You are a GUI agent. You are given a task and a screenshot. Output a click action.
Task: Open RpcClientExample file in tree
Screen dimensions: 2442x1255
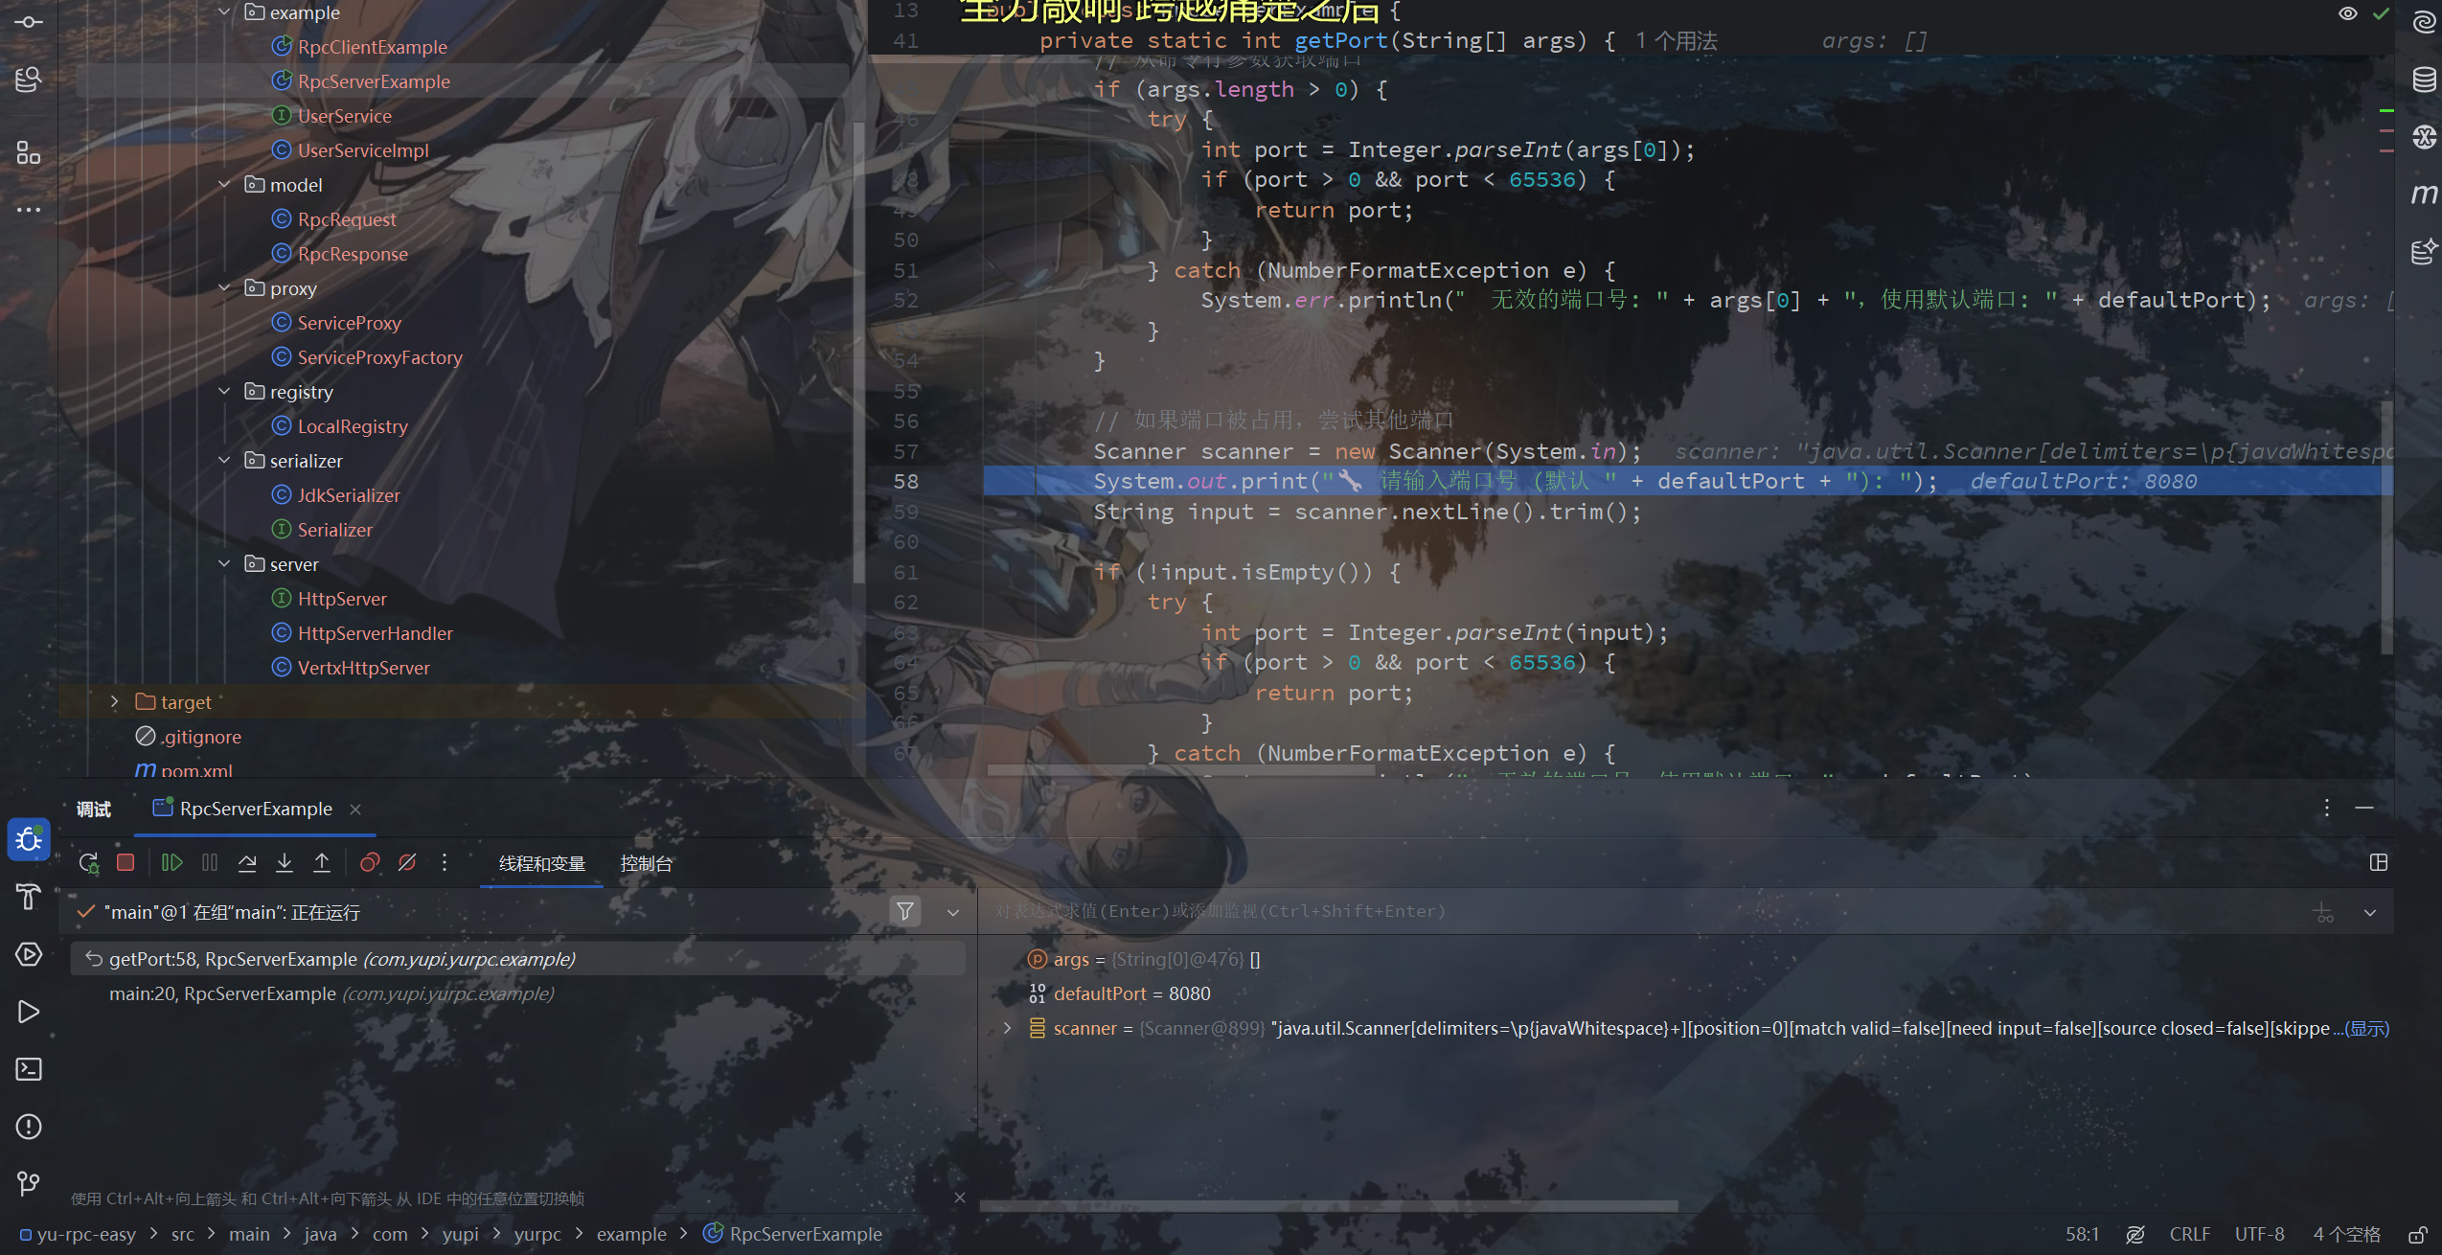pyautogui.click(x=372, y=47)
